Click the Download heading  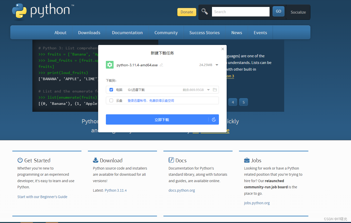(x=111, y=160)
